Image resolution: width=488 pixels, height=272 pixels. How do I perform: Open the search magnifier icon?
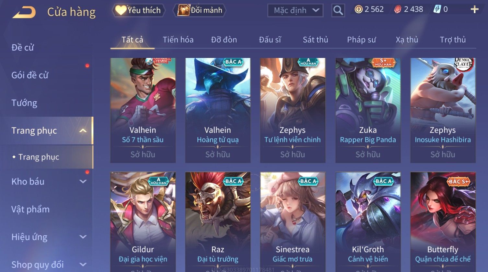click(x=338, y=10)
